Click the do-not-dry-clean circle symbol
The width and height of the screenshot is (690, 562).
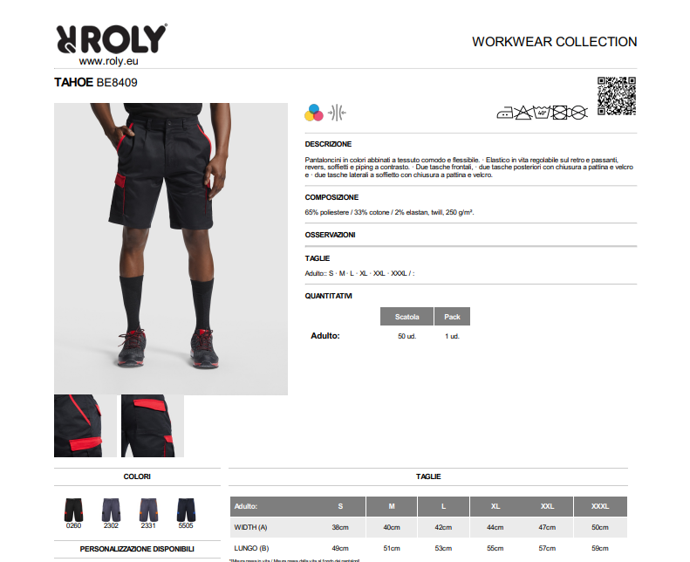[x=578, y=113]
